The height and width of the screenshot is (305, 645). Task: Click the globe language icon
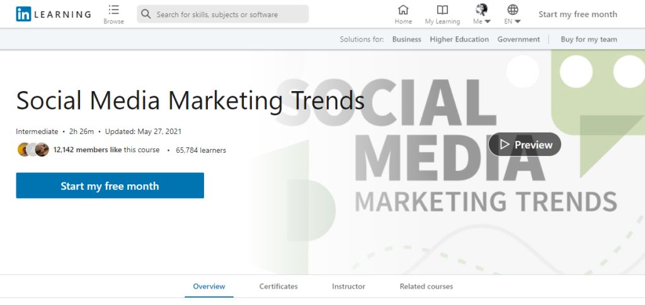pyautogui.click(x=513, y=9)
